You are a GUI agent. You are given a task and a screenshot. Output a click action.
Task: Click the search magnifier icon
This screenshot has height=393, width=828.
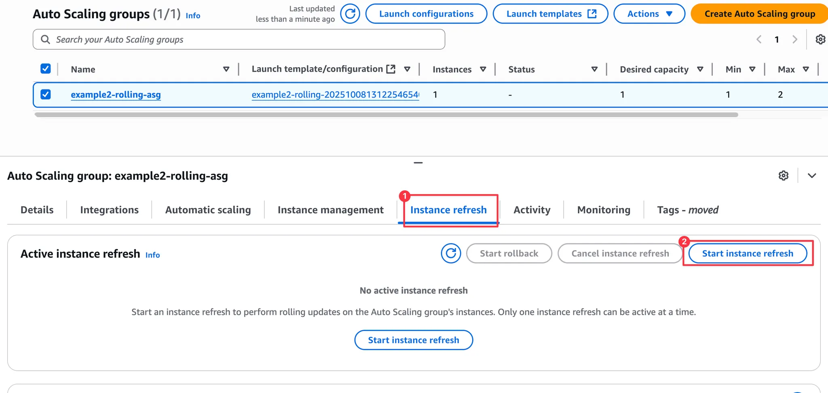tap(45, 39)
